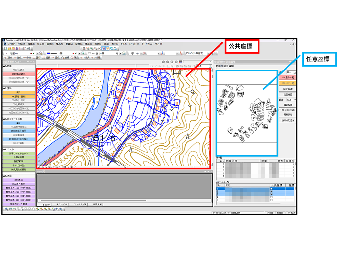Viewport: 338px width, 253px height.
Task: Click the 登記簿CSV読込 button
Action: click(x=18, y=74)
